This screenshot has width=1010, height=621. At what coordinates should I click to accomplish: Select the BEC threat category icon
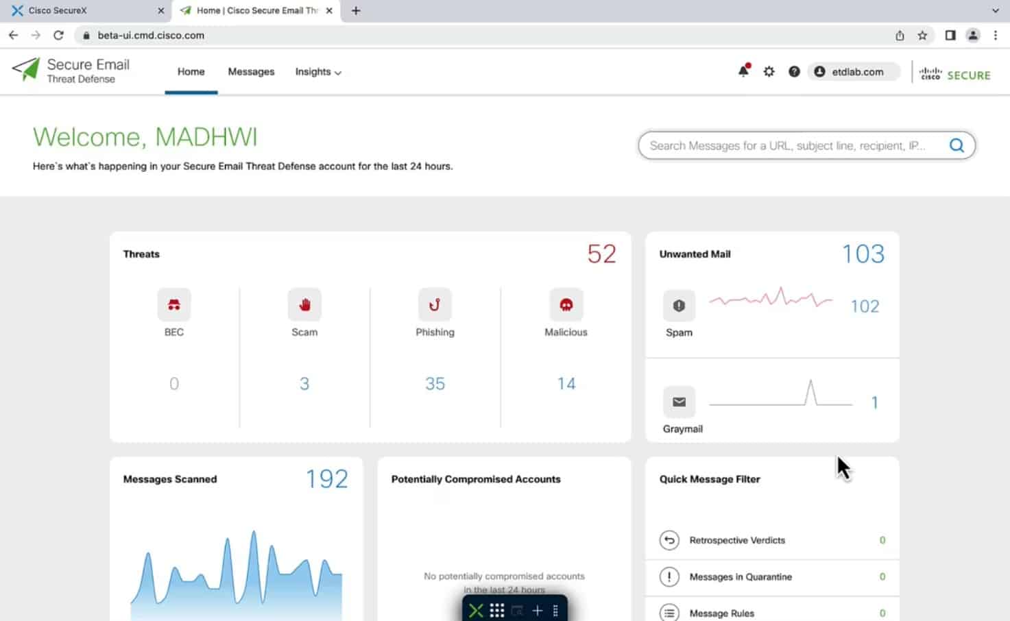click(173, 304)
